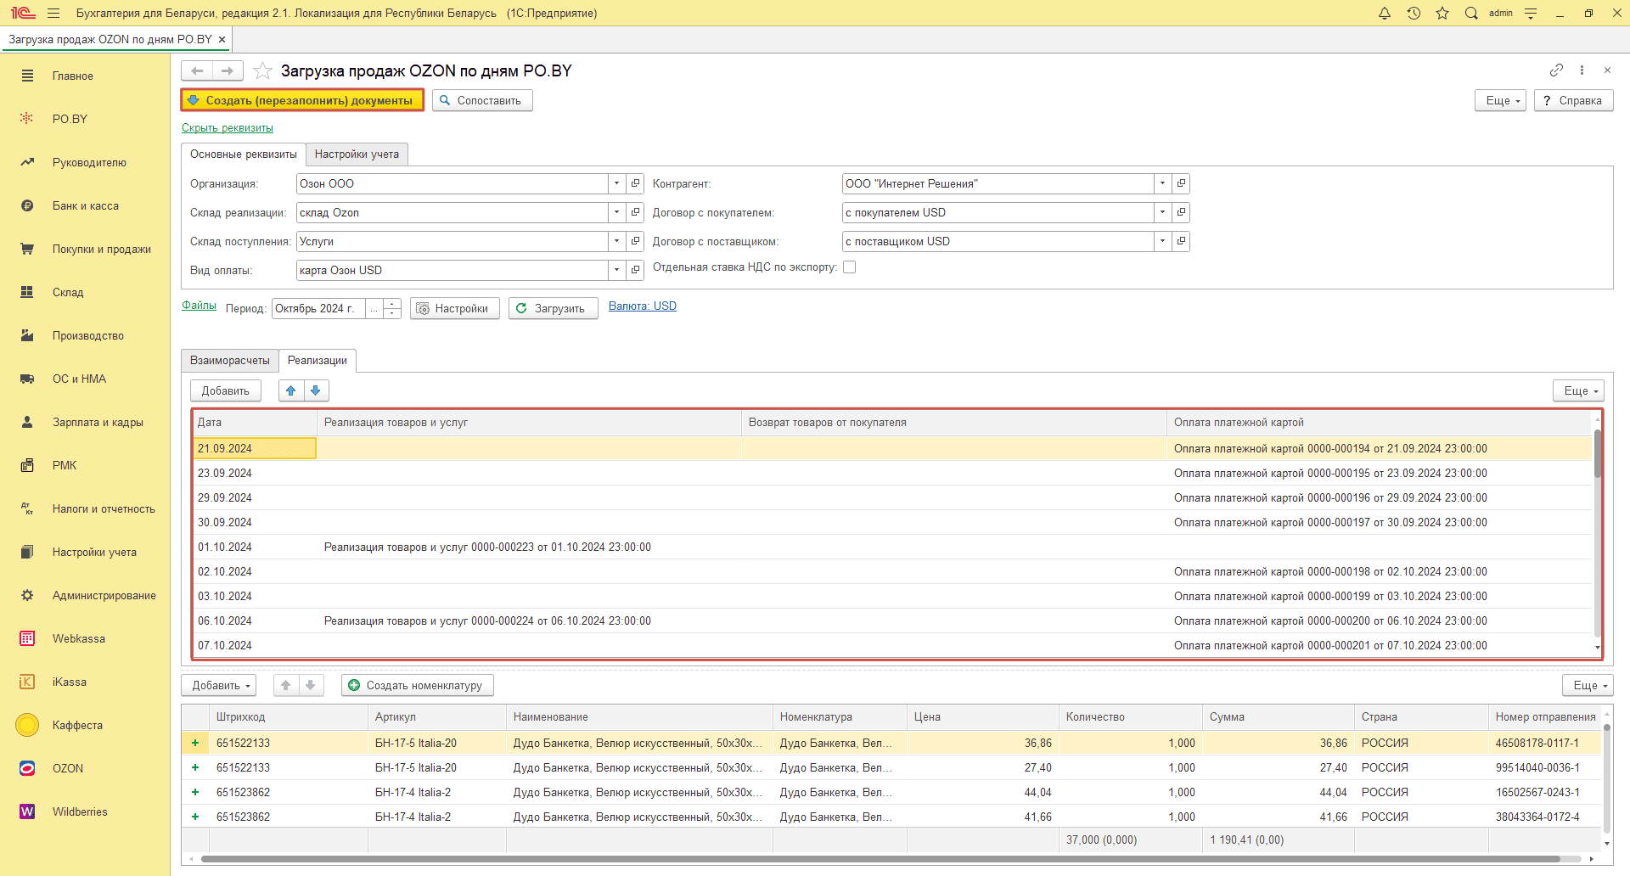
Task: Select row dated 01.10.2024
Action: [891, 547]
